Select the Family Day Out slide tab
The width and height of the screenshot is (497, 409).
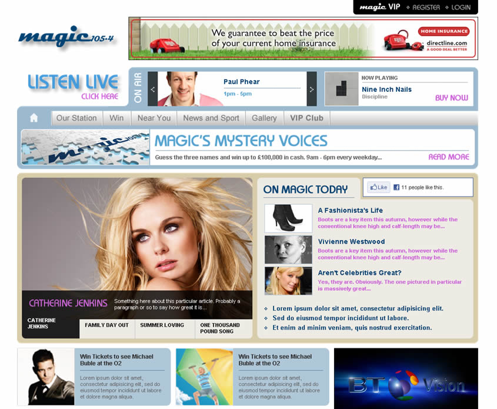coord(106,325)
